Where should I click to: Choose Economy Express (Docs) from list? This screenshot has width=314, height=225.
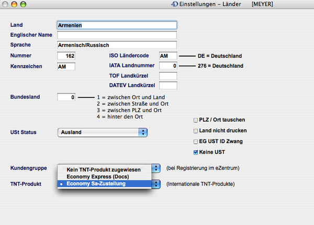click(x=94, y=177)
